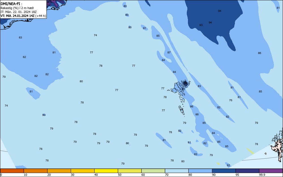This screenshot has width=283, height=177.
Task: Click the 'DMI/NEA-FI :' title text
Action: [11, 4]
